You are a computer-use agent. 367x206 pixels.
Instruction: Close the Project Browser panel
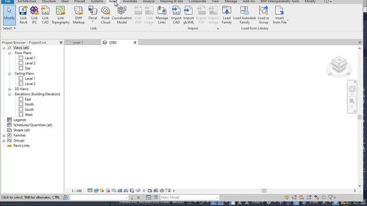click(x=61, y=42)
